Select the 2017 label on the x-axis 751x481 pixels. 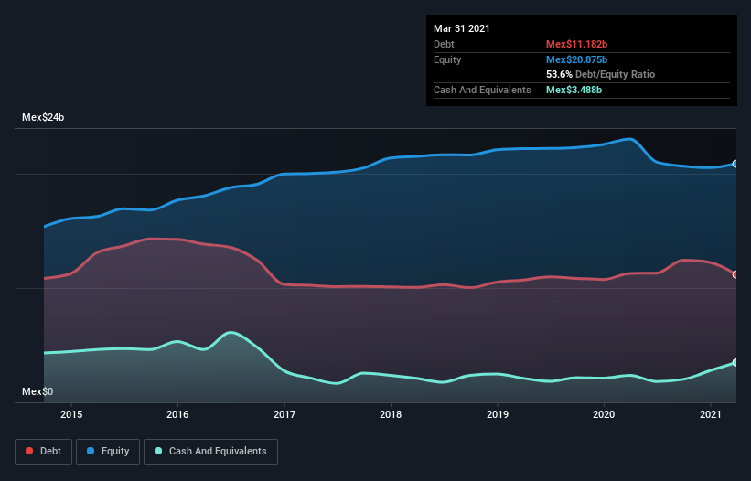(x=284, y=414)
